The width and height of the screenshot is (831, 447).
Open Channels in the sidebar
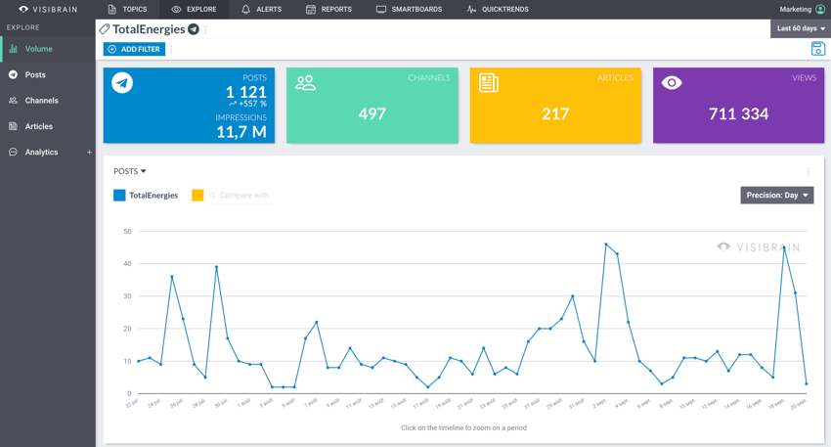click(48, 100)
